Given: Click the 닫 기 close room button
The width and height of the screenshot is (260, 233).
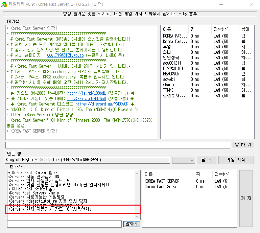Looking at the screenshot, I should (x=207, y=160).
